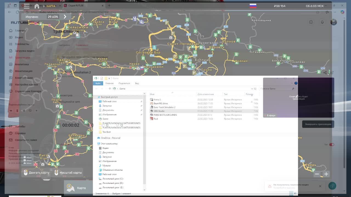Open The Best folder in sidebar
The height and width of the screenshot is (197, 351).
104,132
